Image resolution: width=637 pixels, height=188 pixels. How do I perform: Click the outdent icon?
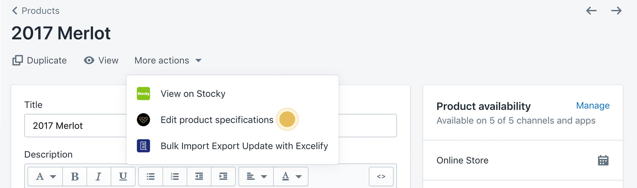point(199,176)
